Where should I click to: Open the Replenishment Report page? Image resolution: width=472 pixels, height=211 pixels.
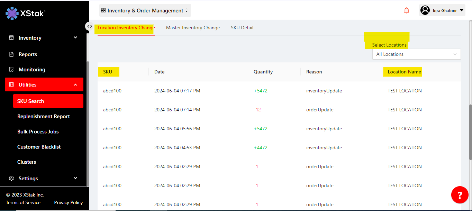(x=44, y=116)
